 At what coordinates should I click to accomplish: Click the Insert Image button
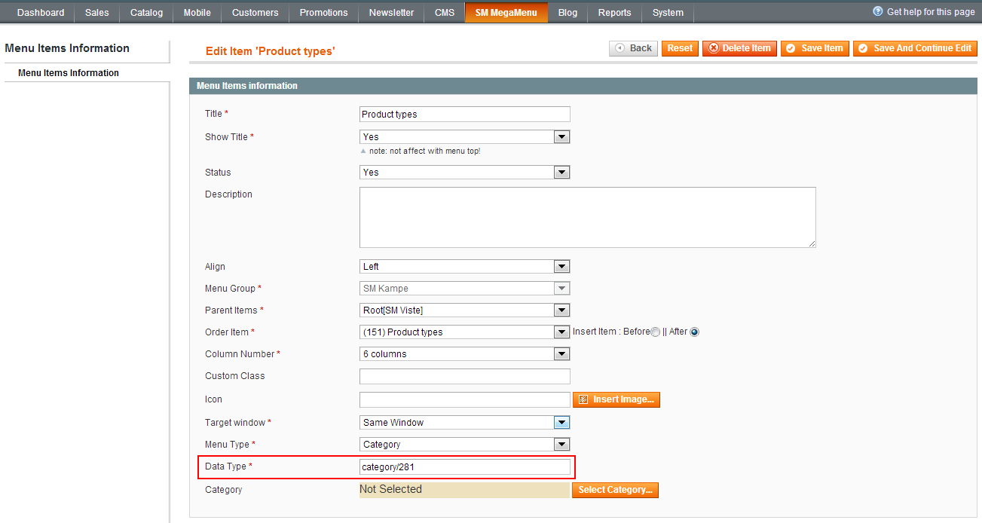pos(616,399)
